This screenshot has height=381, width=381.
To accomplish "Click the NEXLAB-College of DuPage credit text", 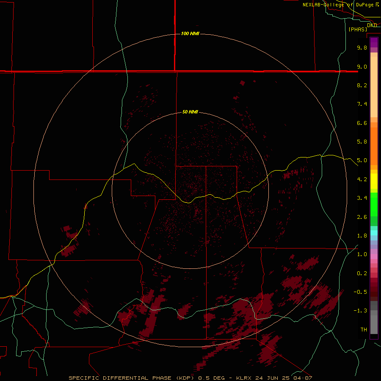I will 339,5.
